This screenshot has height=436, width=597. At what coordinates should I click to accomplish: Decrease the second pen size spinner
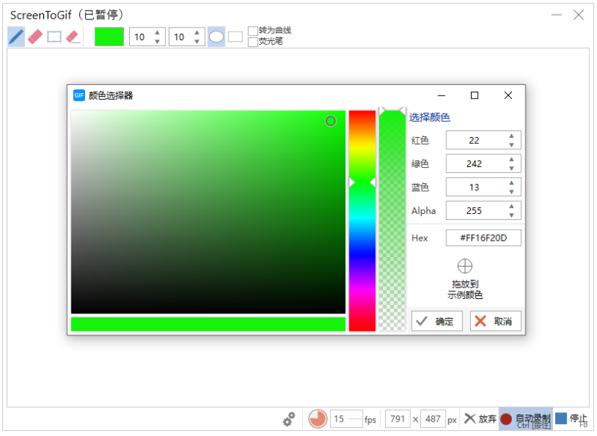197,42
